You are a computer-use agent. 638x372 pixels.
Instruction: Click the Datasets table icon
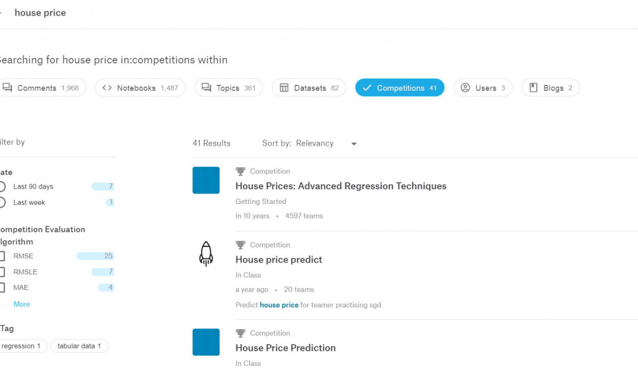click(284, 88)
